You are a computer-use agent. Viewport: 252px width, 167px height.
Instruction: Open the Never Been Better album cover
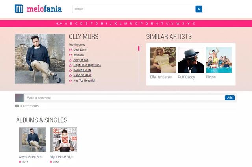coord(32,140)
